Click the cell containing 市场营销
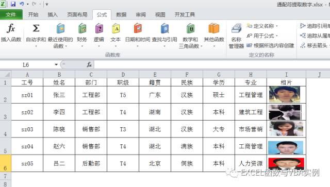This screenshot has height=187, width=330. tap(251, 129)
